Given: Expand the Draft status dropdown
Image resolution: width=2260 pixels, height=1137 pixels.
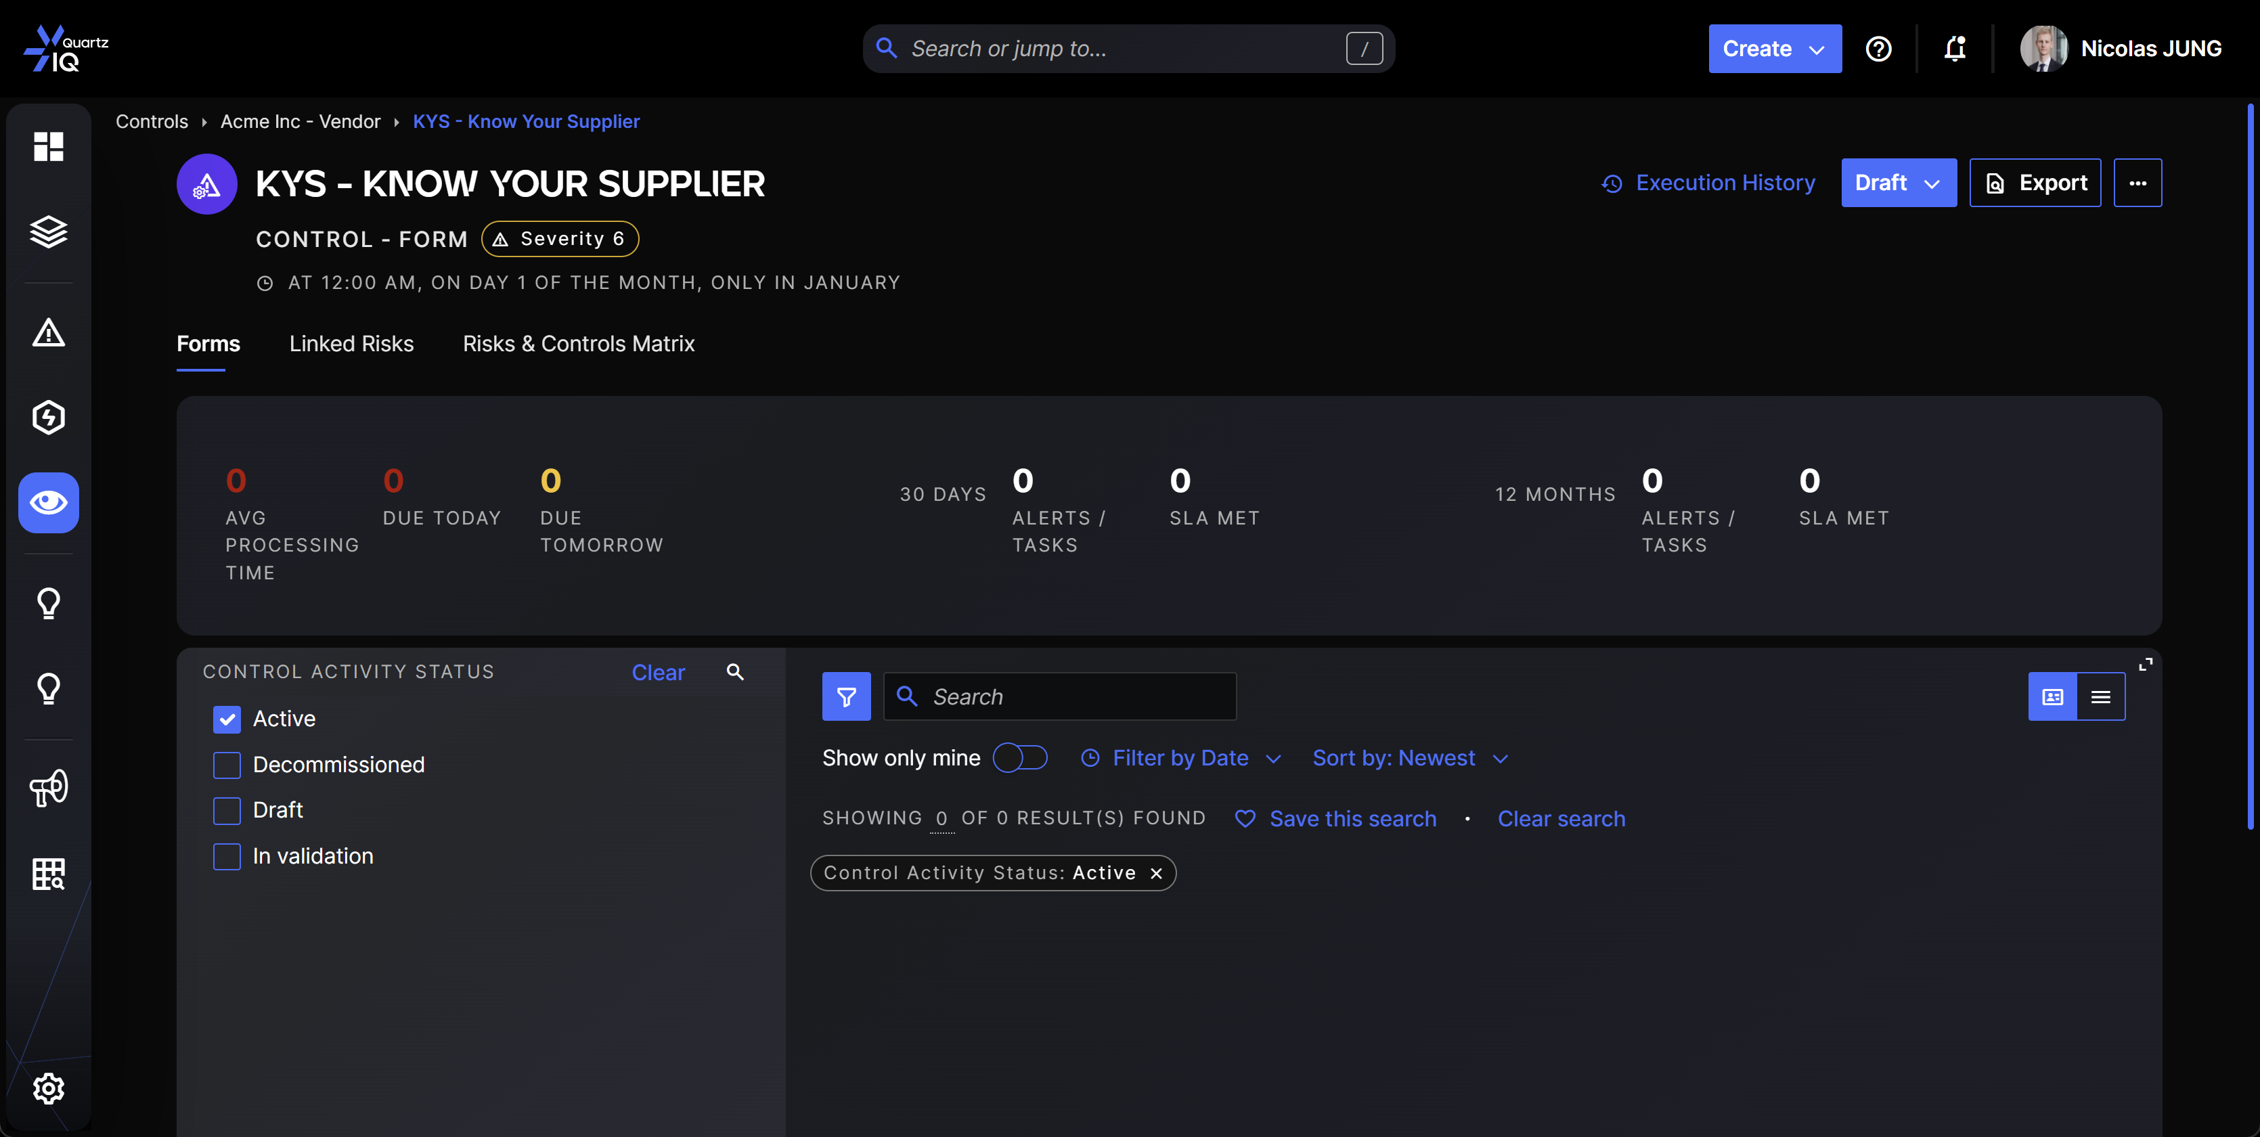Looking at the screenshot, I should point(1898,183).
